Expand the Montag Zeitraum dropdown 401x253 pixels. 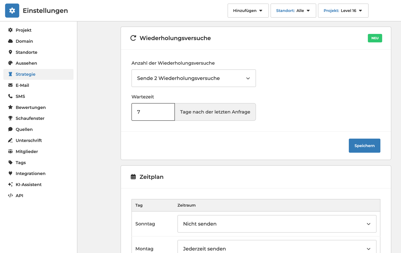click(x=277, y=248)
